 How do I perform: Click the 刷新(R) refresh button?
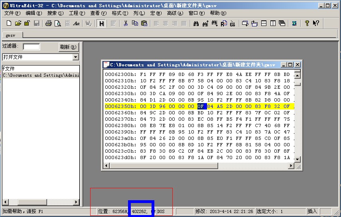68,47
